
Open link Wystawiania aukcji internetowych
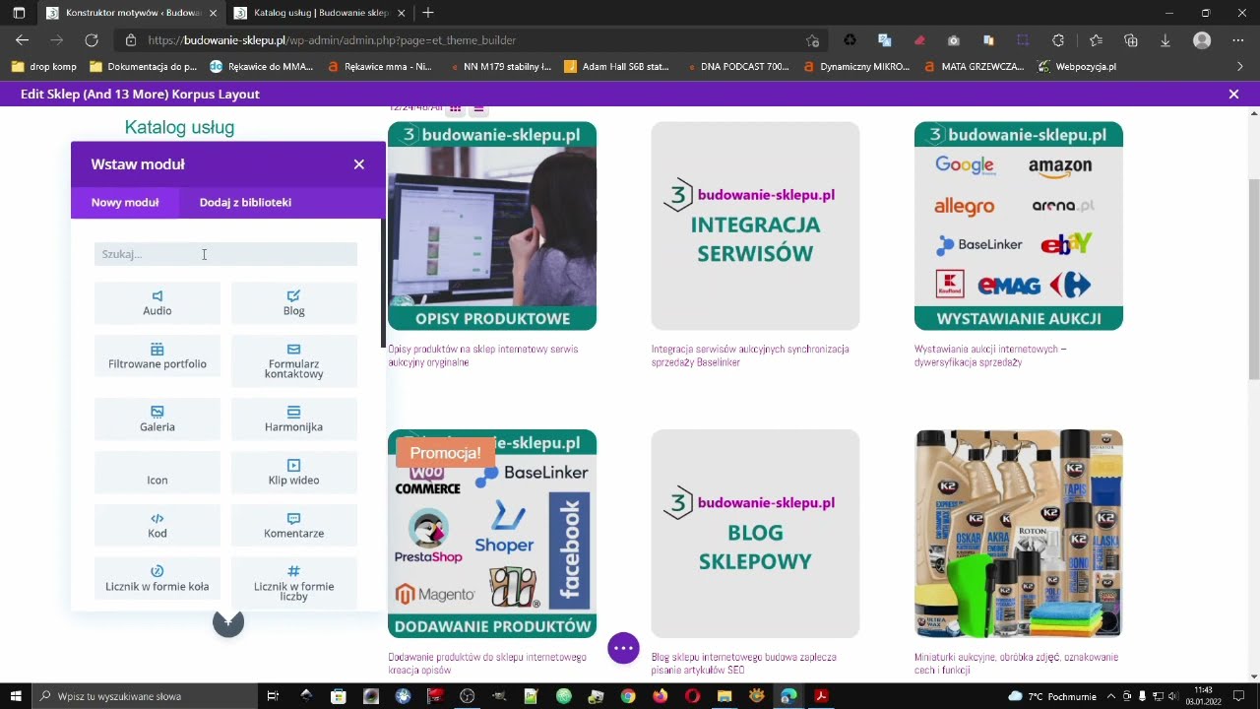pos(990,355)
